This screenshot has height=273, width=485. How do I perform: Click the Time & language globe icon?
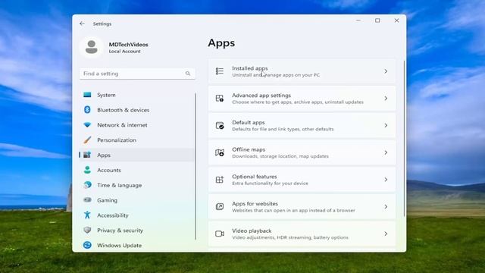(87, 185)
